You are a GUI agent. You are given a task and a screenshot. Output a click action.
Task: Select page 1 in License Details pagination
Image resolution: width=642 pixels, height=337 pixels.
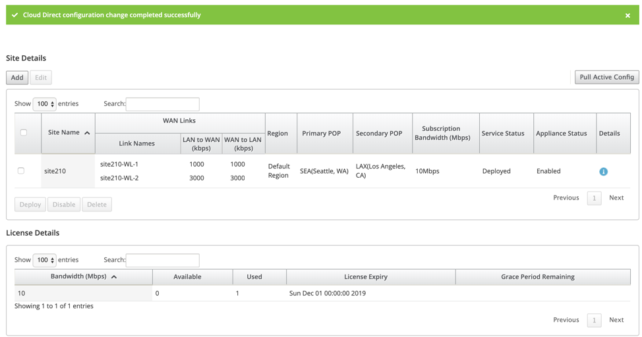pyautogui.click(x=594, y=321)
